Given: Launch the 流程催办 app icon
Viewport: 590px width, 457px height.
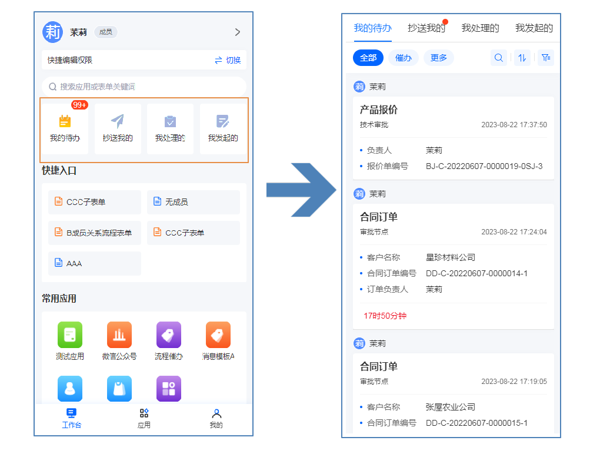Looking at the screenshot, I should coord(169,335).
